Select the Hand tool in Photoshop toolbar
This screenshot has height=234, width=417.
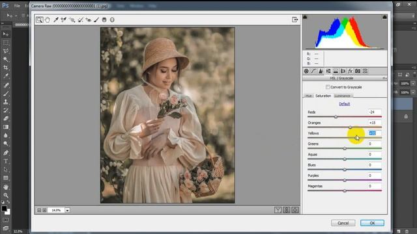click(x=6, y=187)
